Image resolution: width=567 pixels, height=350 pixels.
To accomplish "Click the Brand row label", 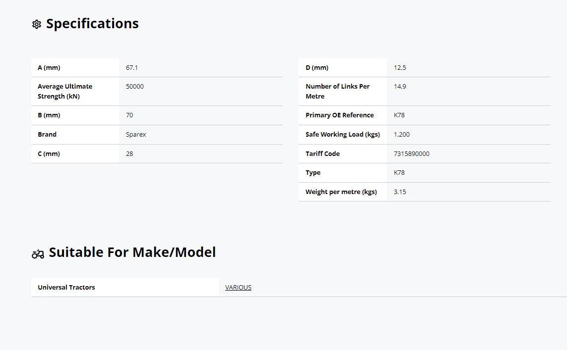I will pyautogui.click(x=47, y=134).
